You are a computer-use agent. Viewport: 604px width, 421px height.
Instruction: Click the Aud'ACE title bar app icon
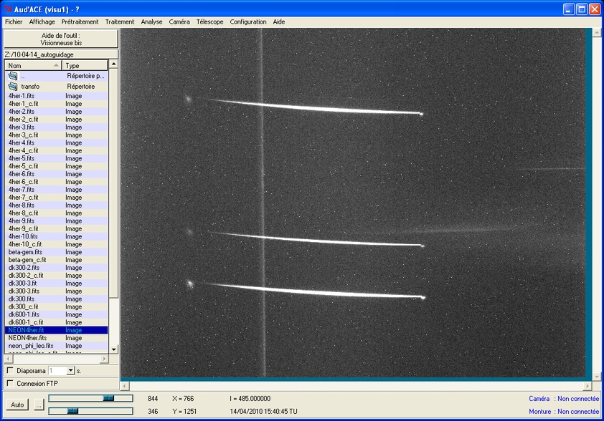[8, 9]
